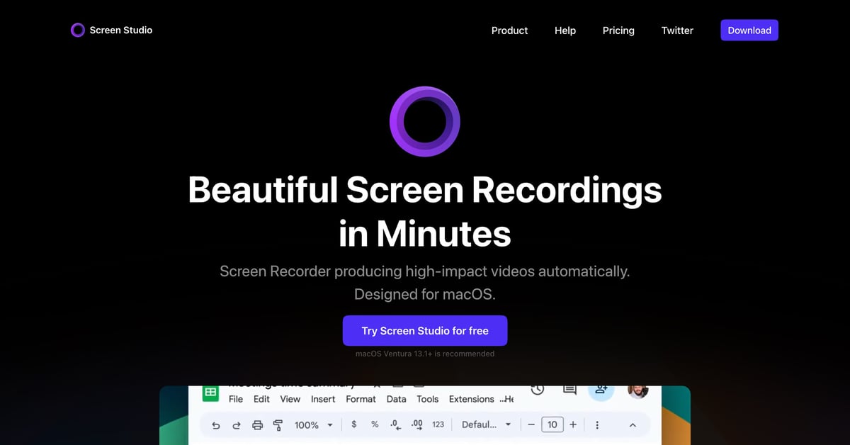This screenshot has height=445, width=850.
Task: Open the Extensions menu in Sheets
Action: pos(472,399)
